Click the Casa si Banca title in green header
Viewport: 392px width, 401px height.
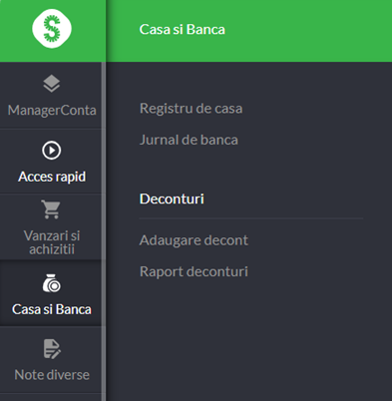pyautogui.click(x=182, y=29)
